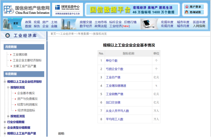This screenshot has width=211, height=137.
Task: Go to 首页 in navigation bar
Action: [x=16, y=23]
